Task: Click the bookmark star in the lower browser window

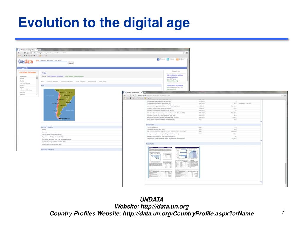Action: point(282,95)
